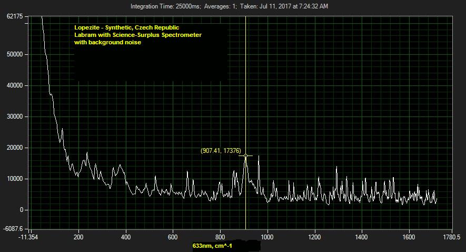Click the x-axis label 1600
Screen dimensions: 466x252
click(409, 237)
